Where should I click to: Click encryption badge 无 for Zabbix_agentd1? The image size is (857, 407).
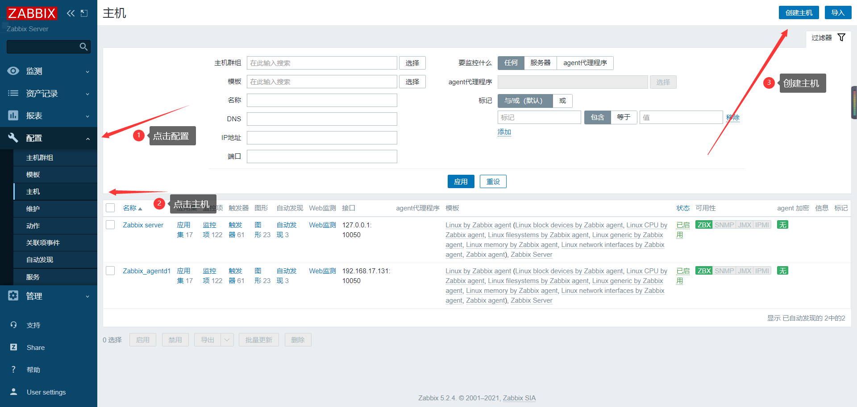[782, 271]
